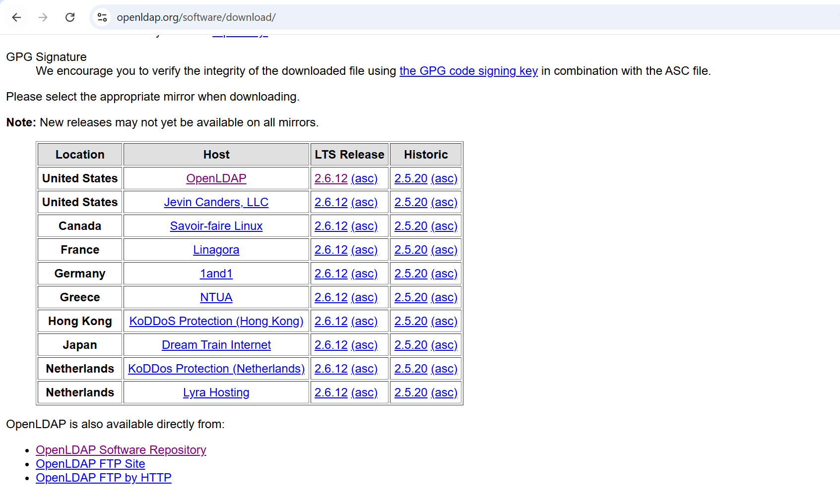Viewport: 840px width, 497px height.
Task: Click the browser Back arrow
Action: 16,17
